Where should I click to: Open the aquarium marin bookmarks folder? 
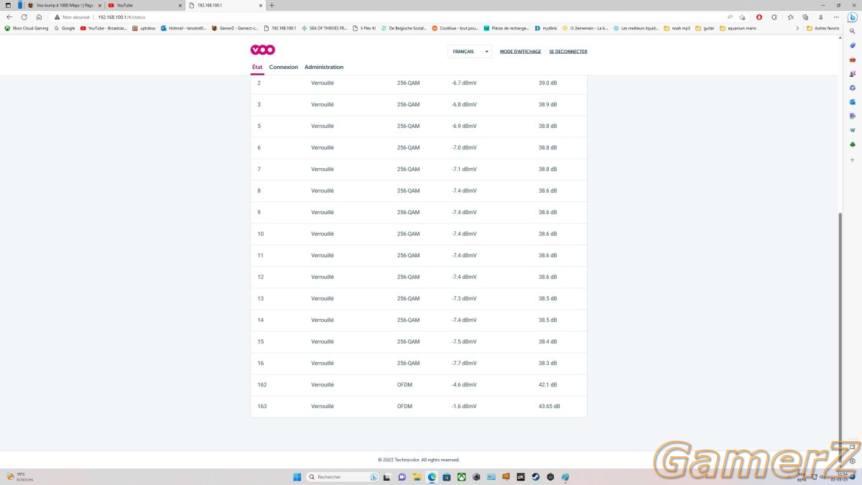[x=738, y=28]
